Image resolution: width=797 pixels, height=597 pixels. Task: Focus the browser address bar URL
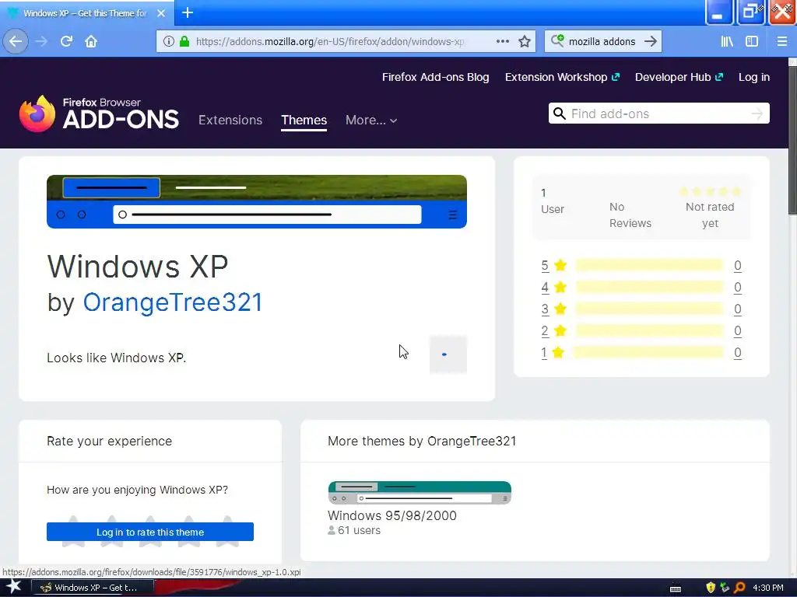pos(329,42)
